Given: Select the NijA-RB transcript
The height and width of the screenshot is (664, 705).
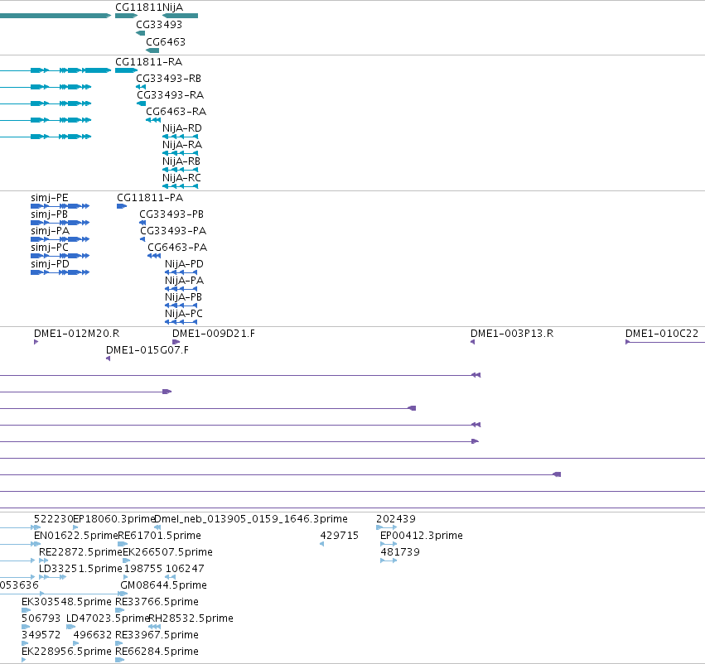Looking at the screenshot, I should (x=181, y=161).
